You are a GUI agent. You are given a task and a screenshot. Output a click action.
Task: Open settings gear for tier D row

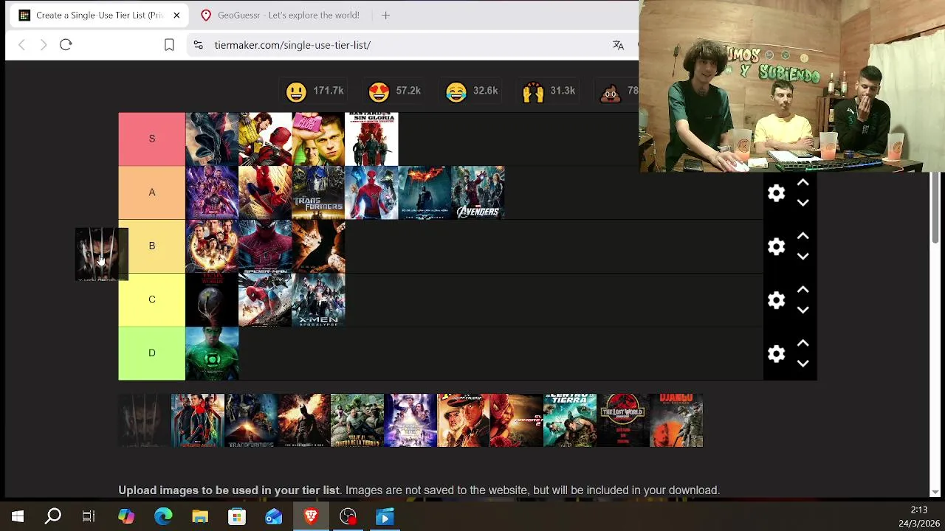776,354
